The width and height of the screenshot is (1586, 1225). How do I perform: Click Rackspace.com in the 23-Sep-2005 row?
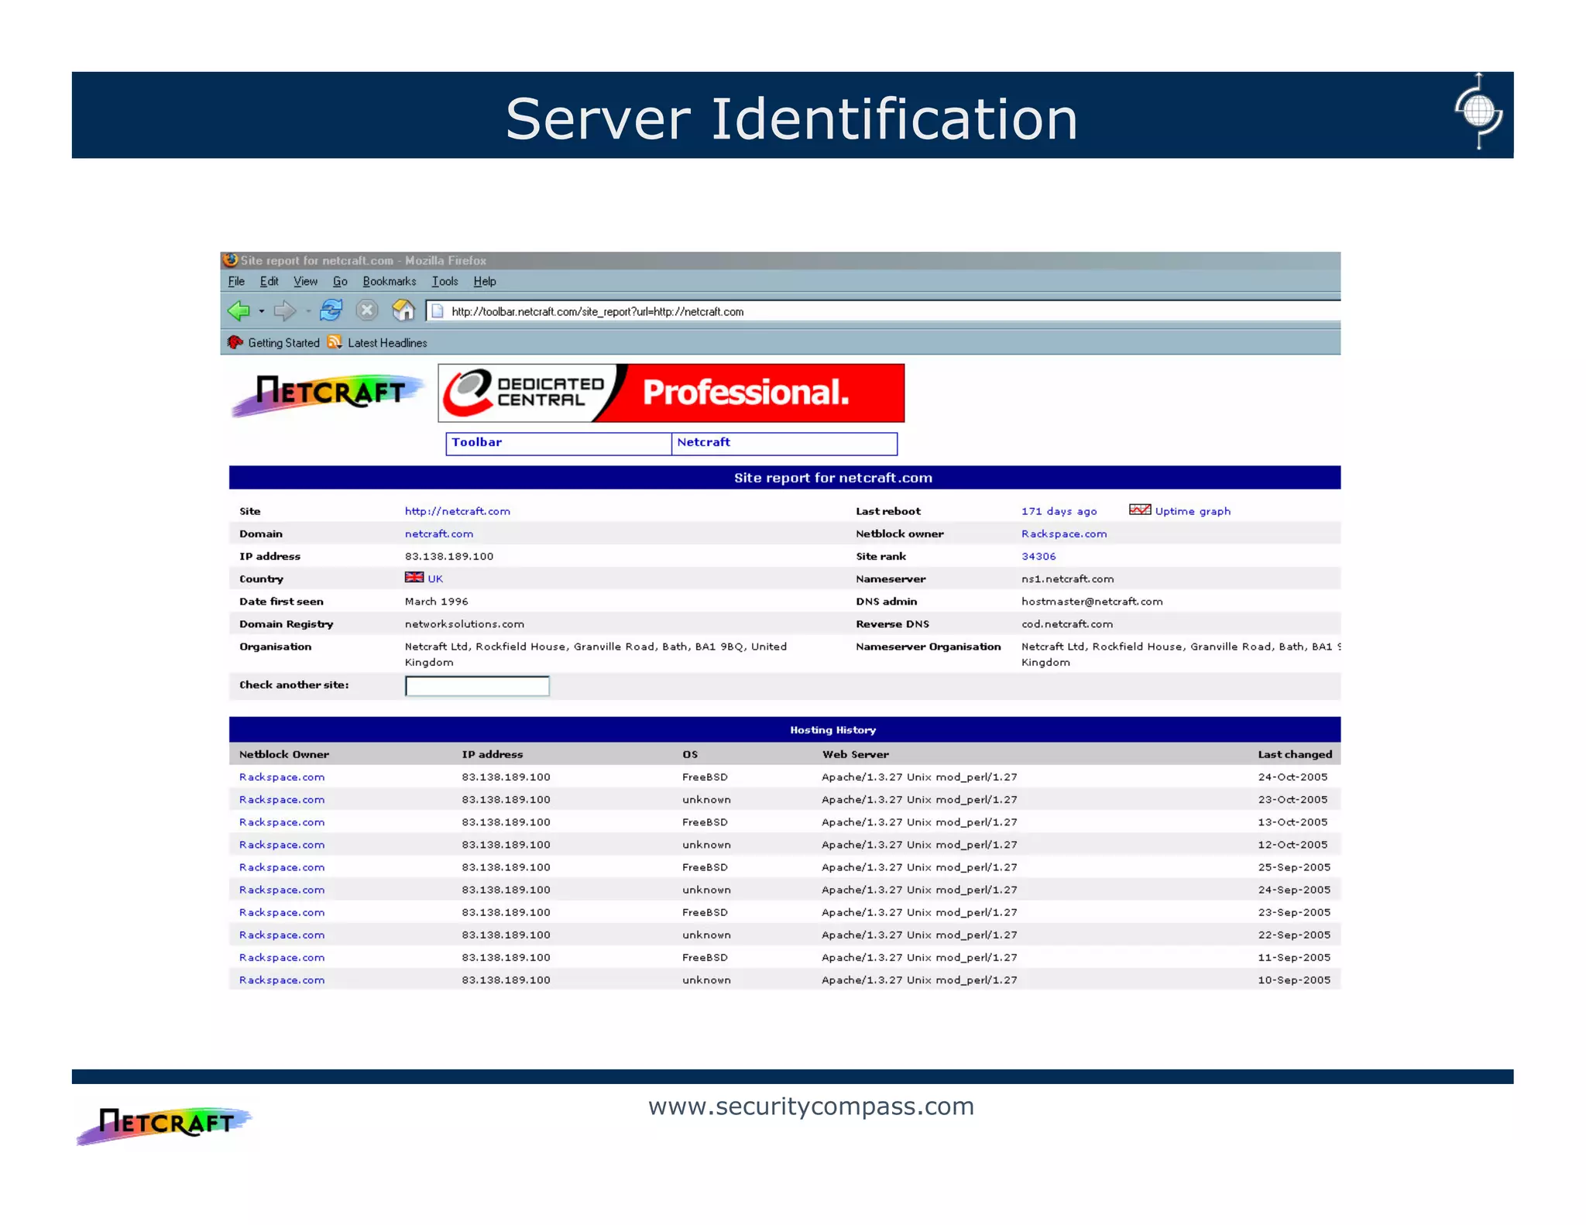pos(282,912)
